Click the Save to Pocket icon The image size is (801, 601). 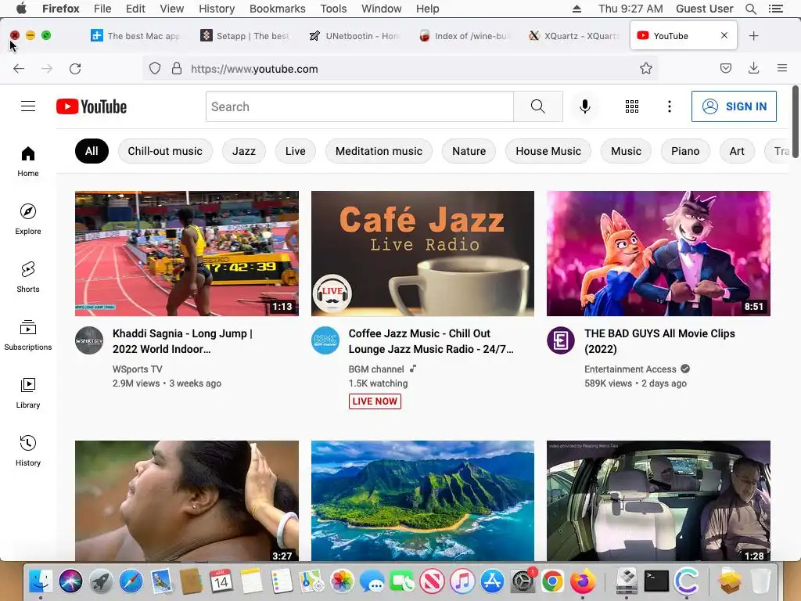[x=725, y=69]
